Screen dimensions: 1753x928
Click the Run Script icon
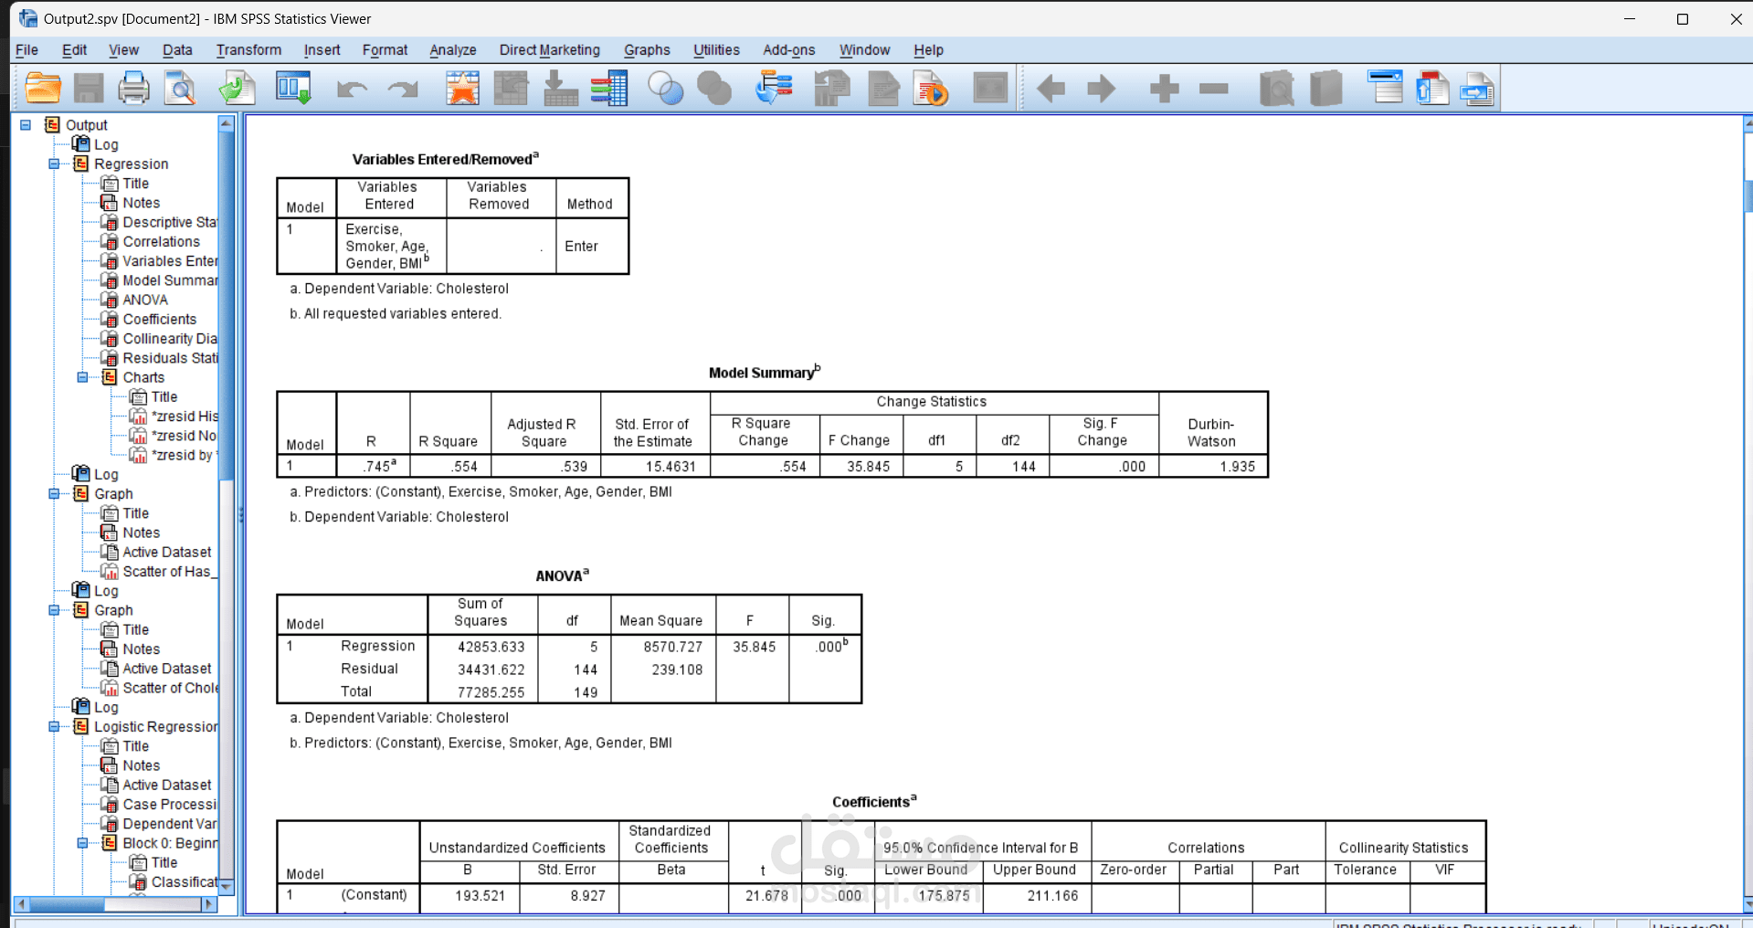pyautogui.click(x=931, y=89)
